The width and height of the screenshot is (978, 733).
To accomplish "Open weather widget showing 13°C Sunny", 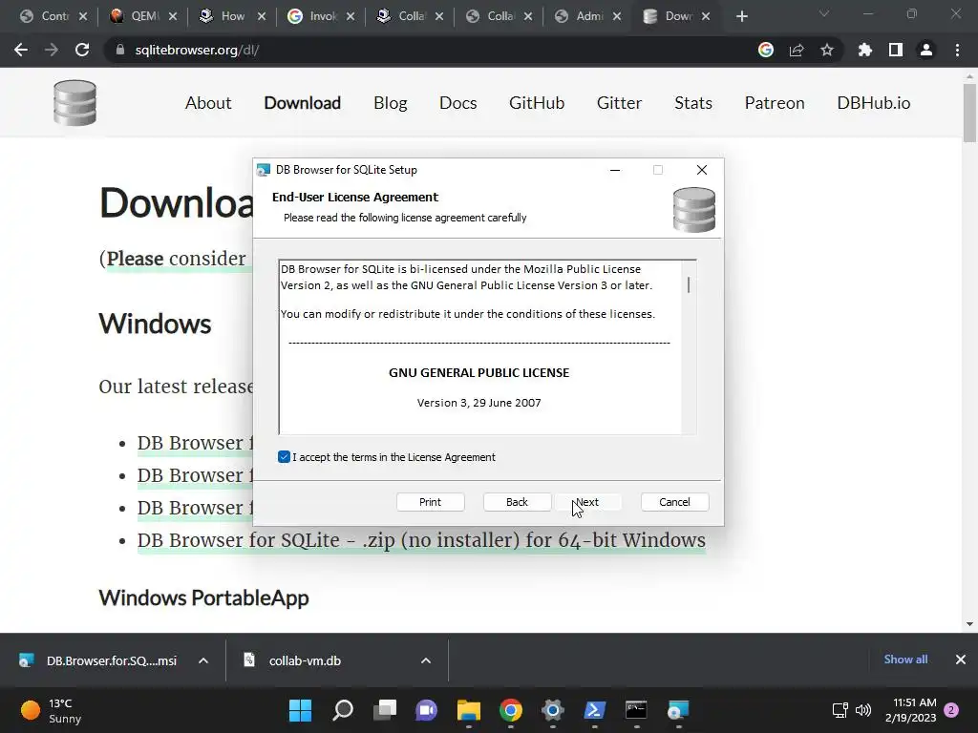I will pyautogui.click(x=52, y=710).
